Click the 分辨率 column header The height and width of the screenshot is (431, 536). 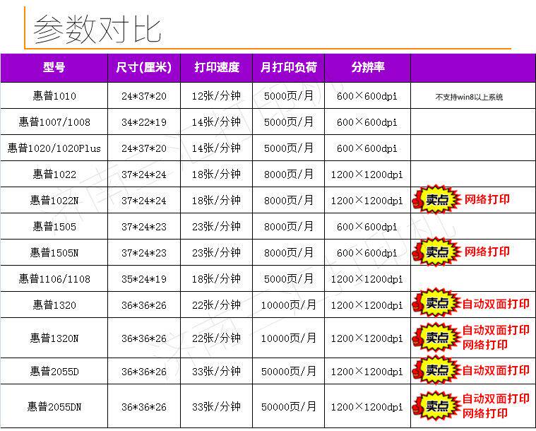click(x=368, y=67)
